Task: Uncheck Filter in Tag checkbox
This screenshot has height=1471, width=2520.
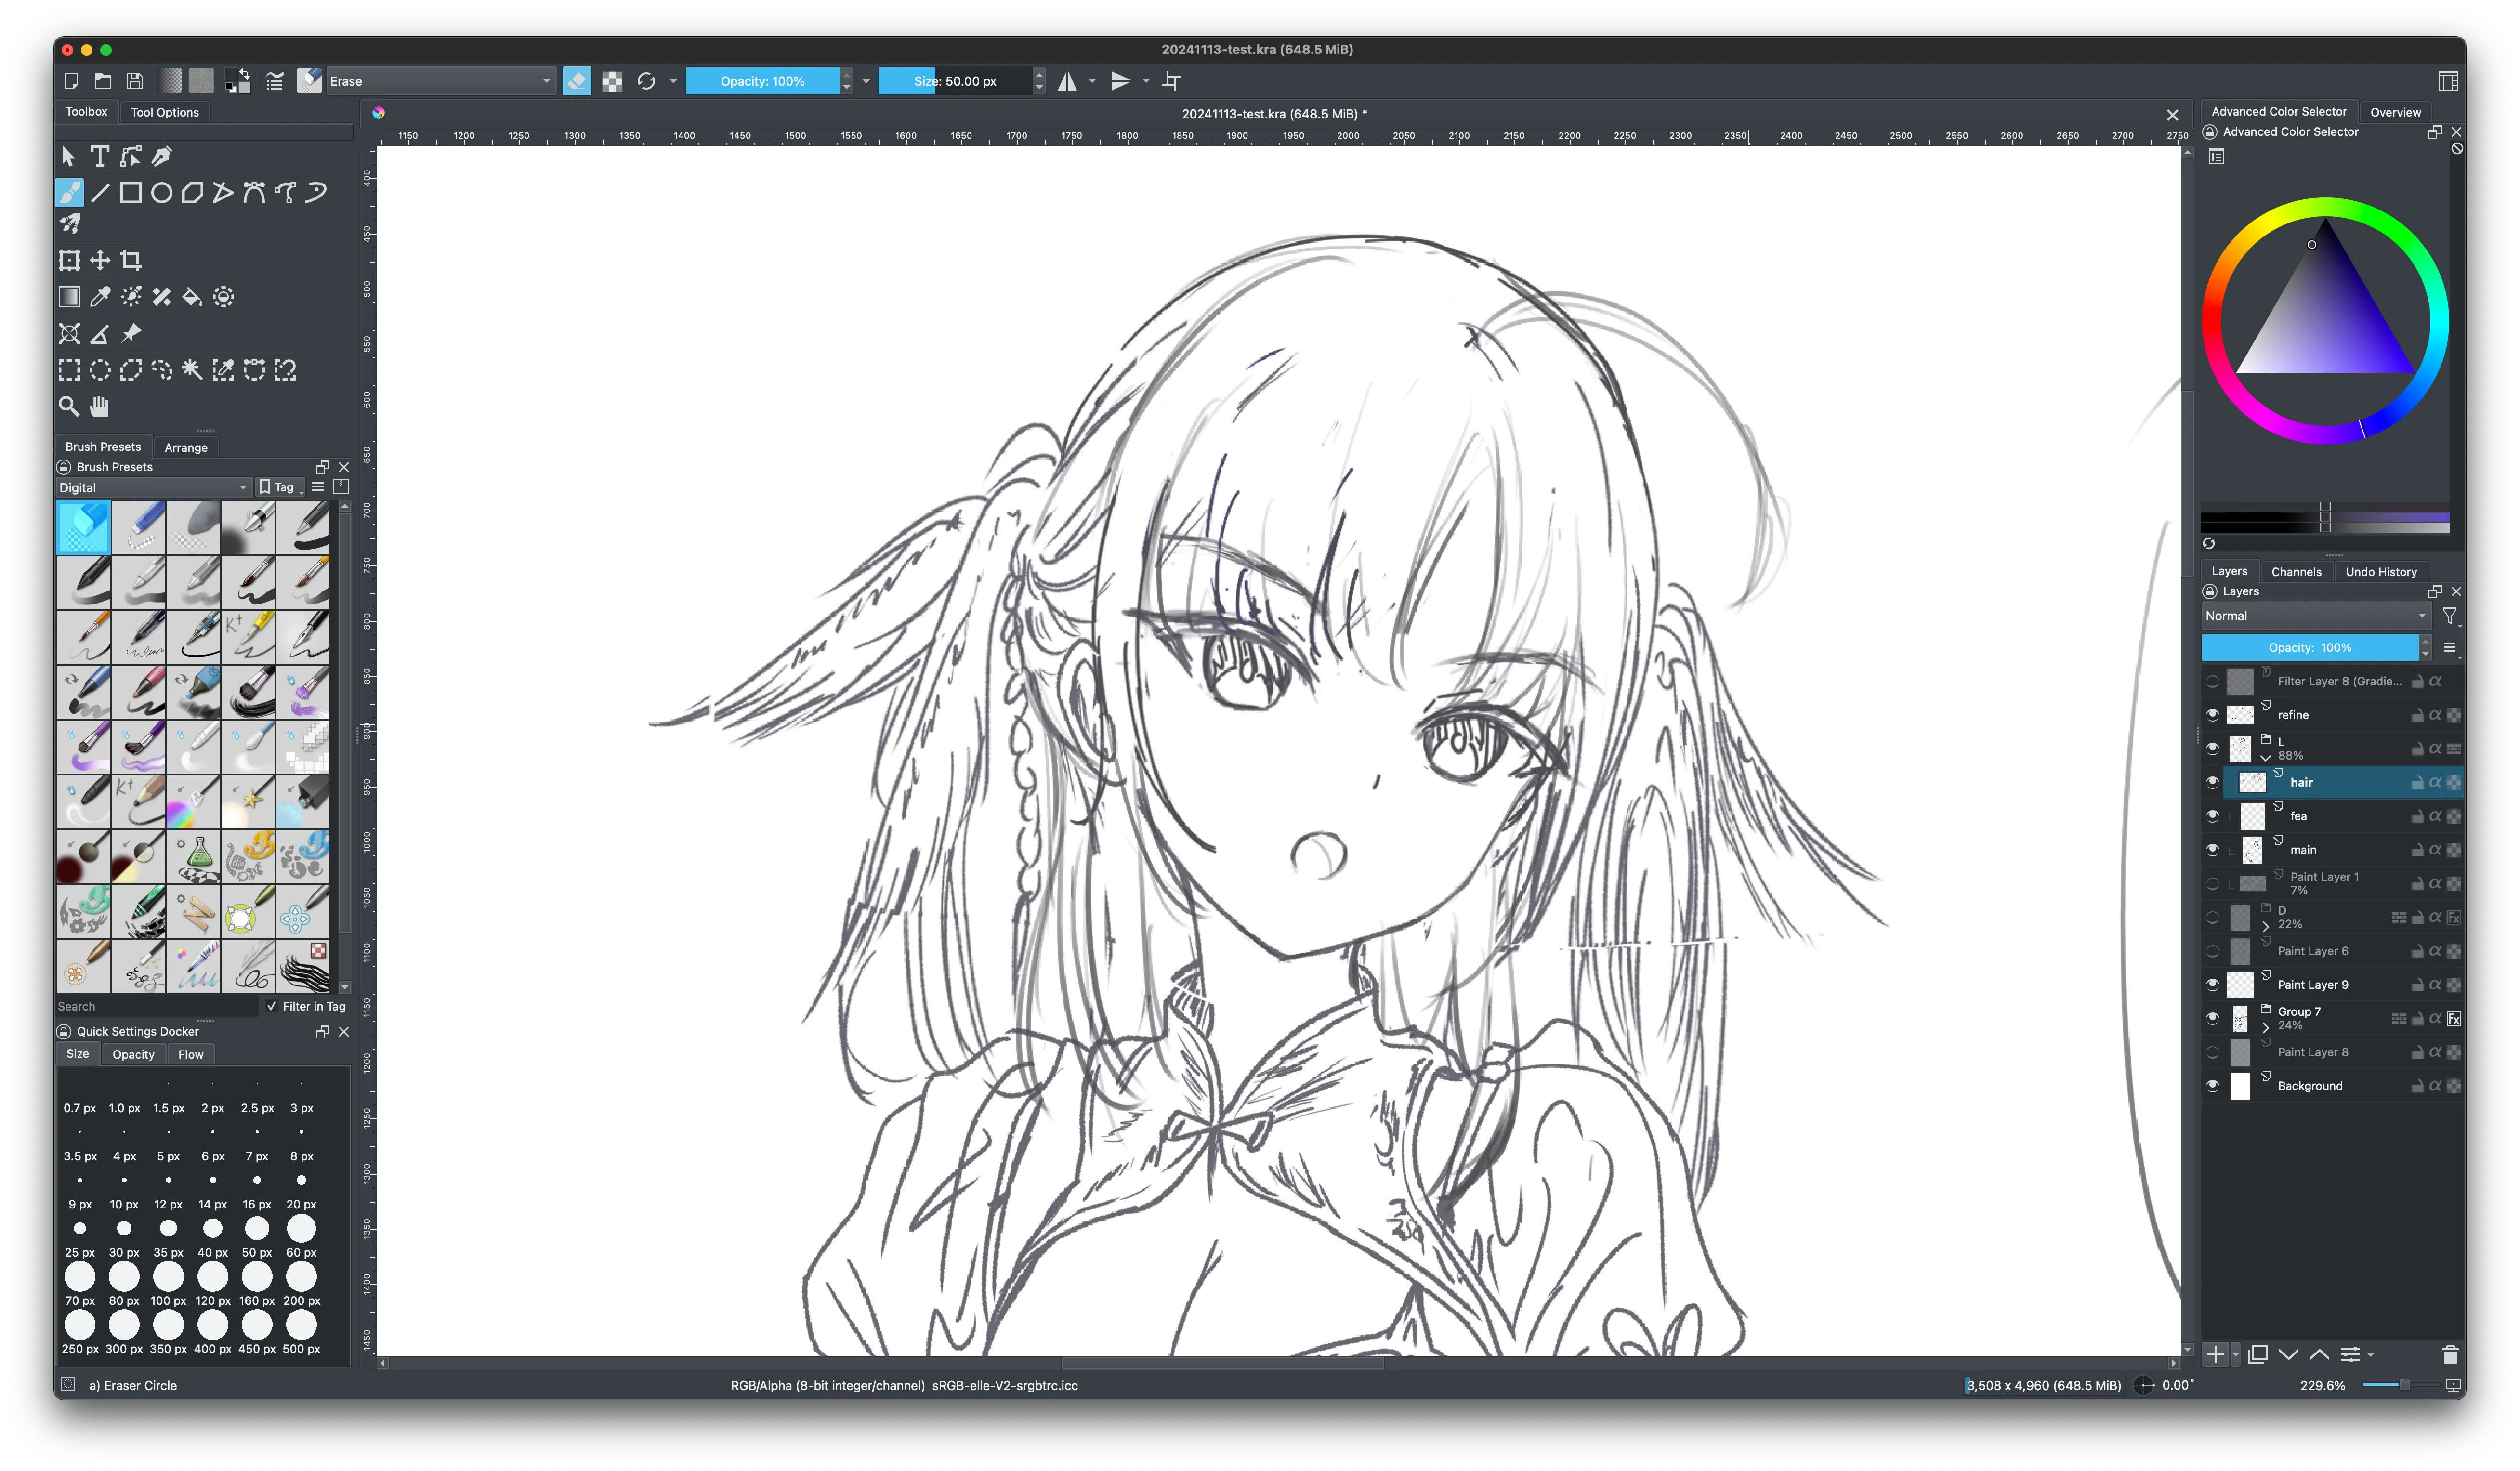Action: point(272,1006)
